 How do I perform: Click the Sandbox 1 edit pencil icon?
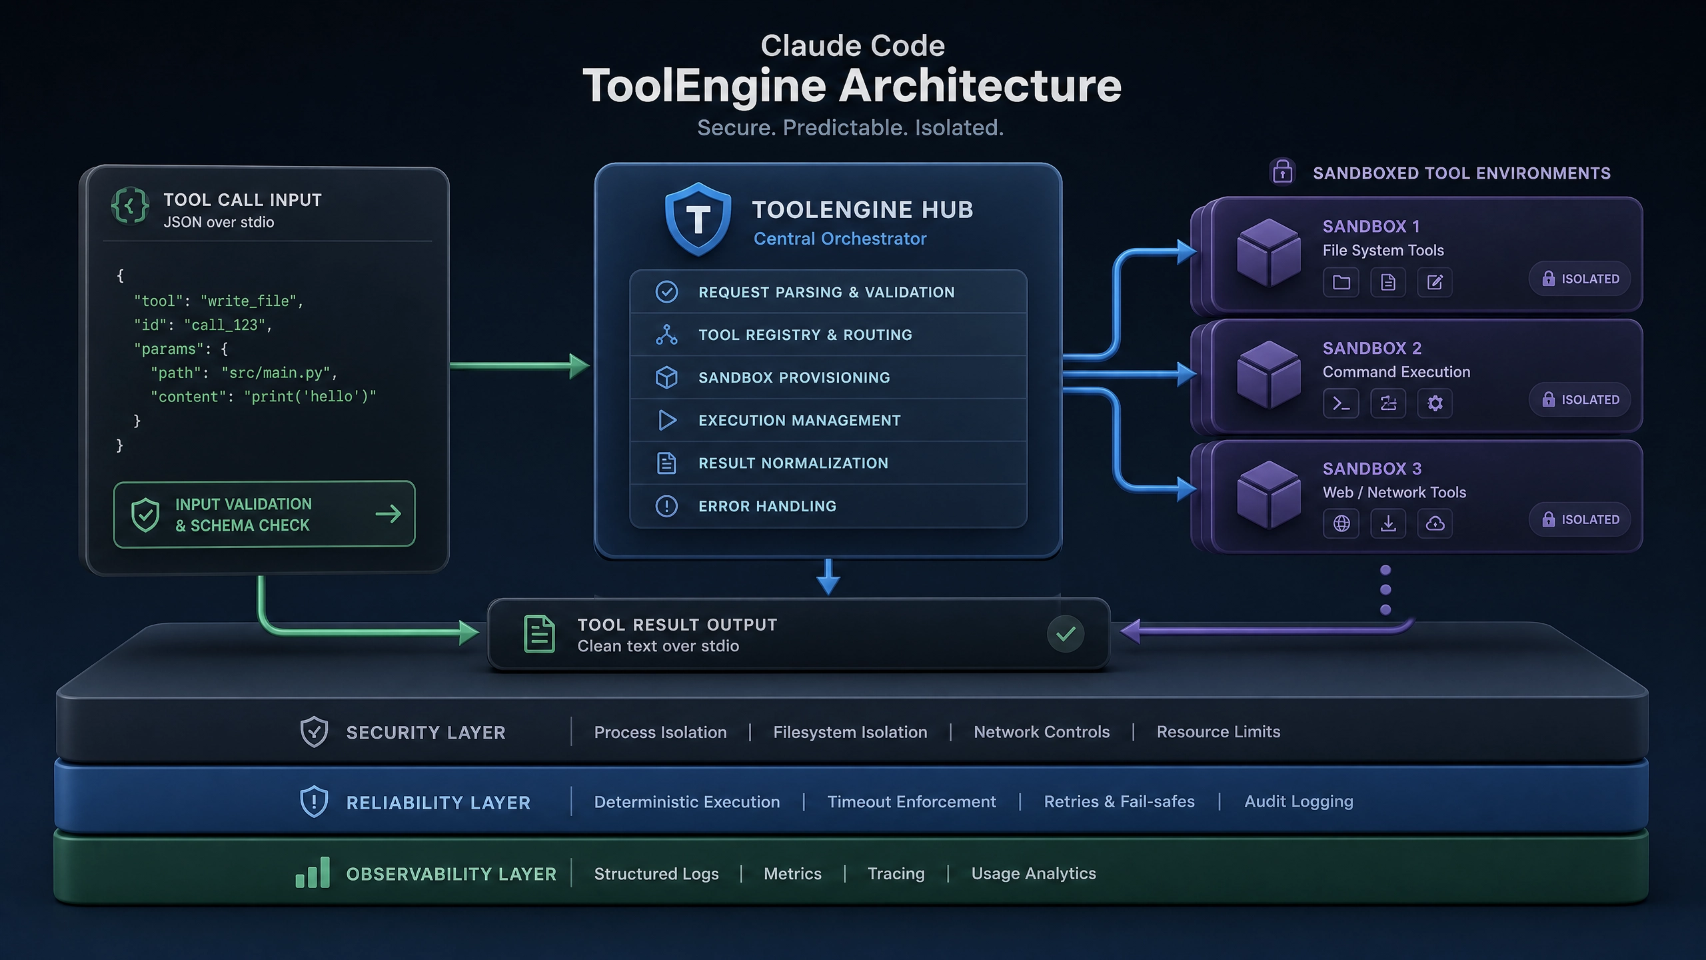click(1435, 282)
